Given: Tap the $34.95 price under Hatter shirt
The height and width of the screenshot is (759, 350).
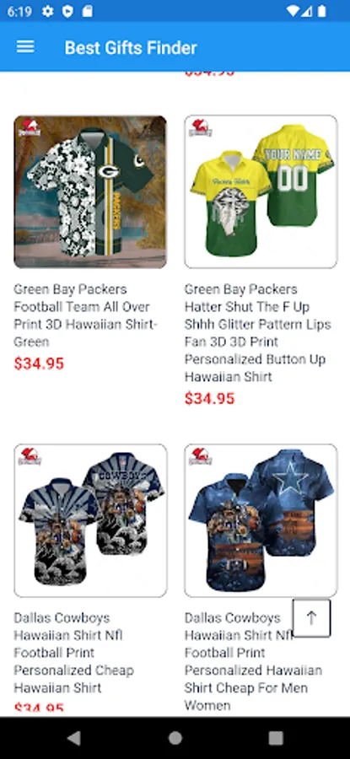Looking at the screenshot, I should click(210, 398).
